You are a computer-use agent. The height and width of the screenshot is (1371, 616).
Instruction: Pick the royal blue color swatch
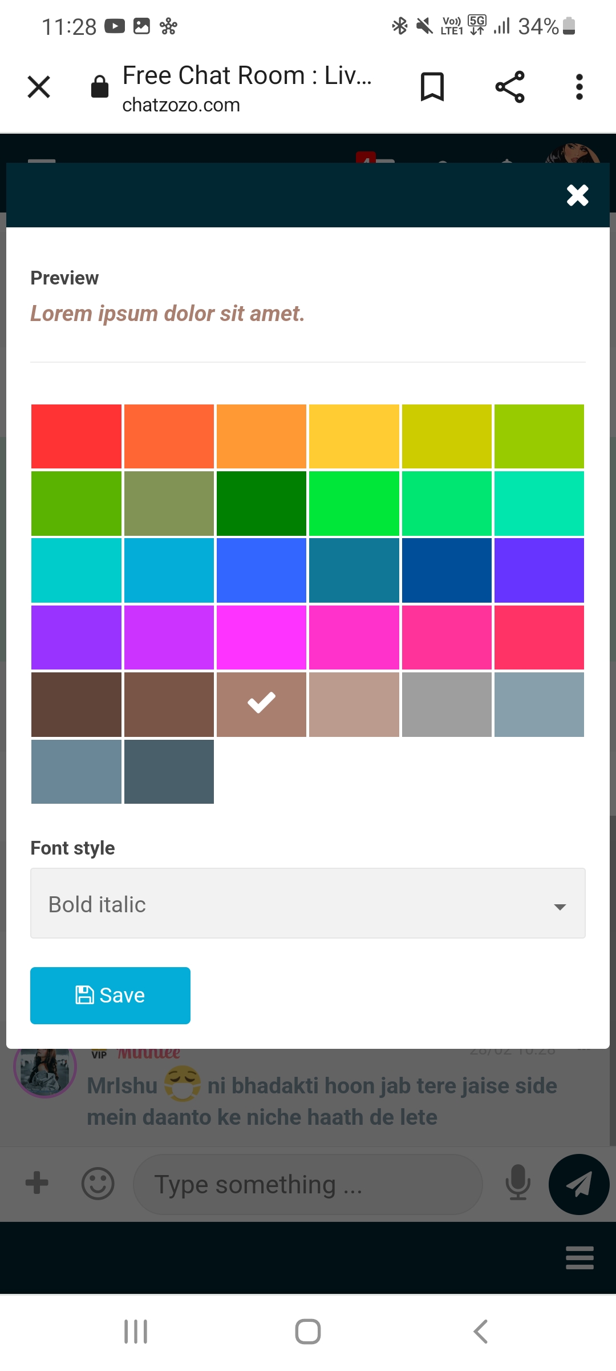[261, 570]
